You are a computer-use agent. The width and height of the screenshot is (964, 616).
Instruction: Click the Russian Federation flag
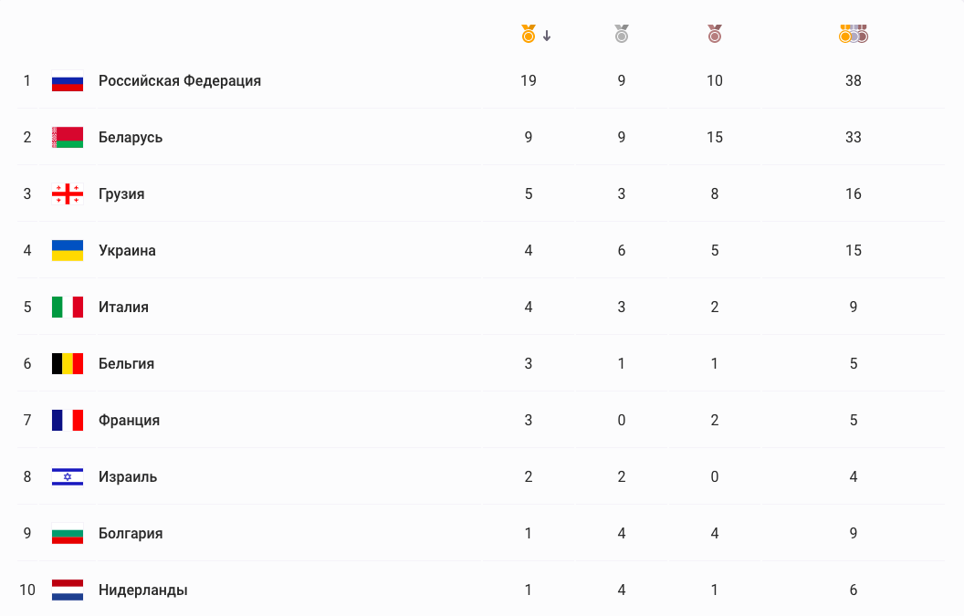68,81
